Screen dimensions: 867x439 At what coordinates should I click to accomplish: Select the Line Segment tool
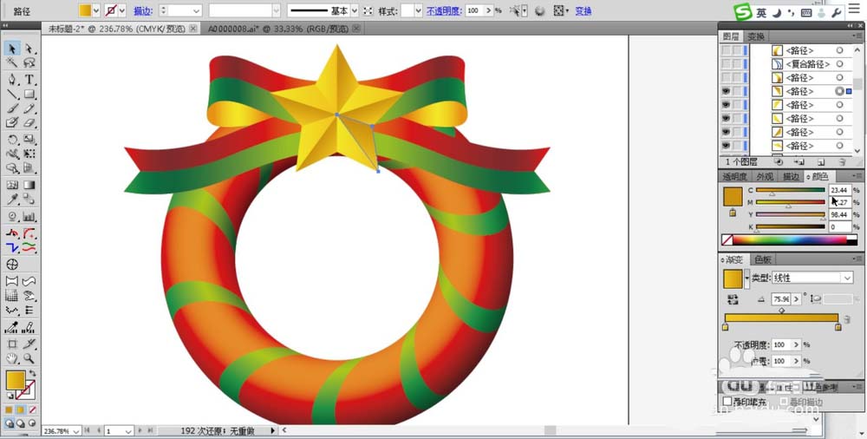[12, 95]
